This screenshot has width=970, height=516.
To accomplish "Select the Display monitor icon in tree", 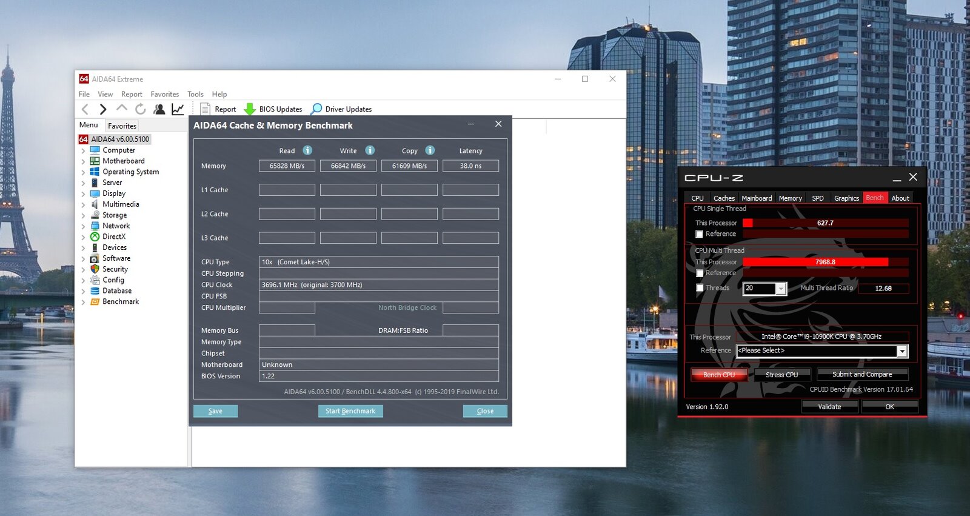I will tap(95, 193).
